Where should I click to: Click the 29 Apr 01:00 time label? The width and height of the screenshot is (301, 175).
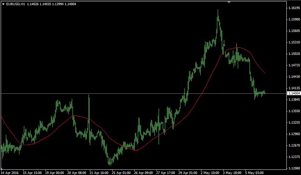point(188,173)
